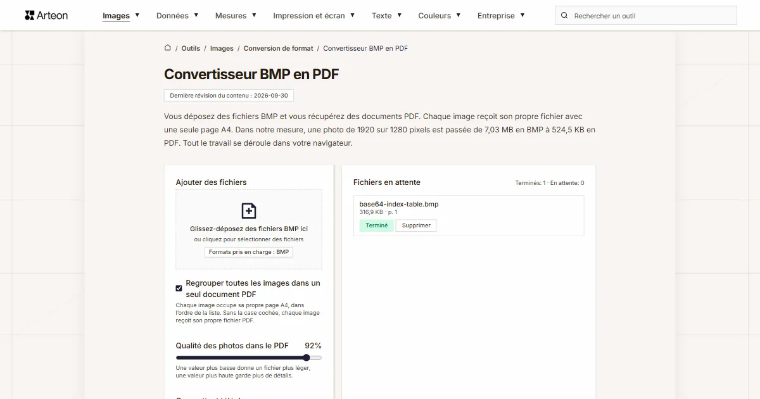
Task: Go to Images breadcrumb link
Action: pyautogui.click(x=222, y=48)
